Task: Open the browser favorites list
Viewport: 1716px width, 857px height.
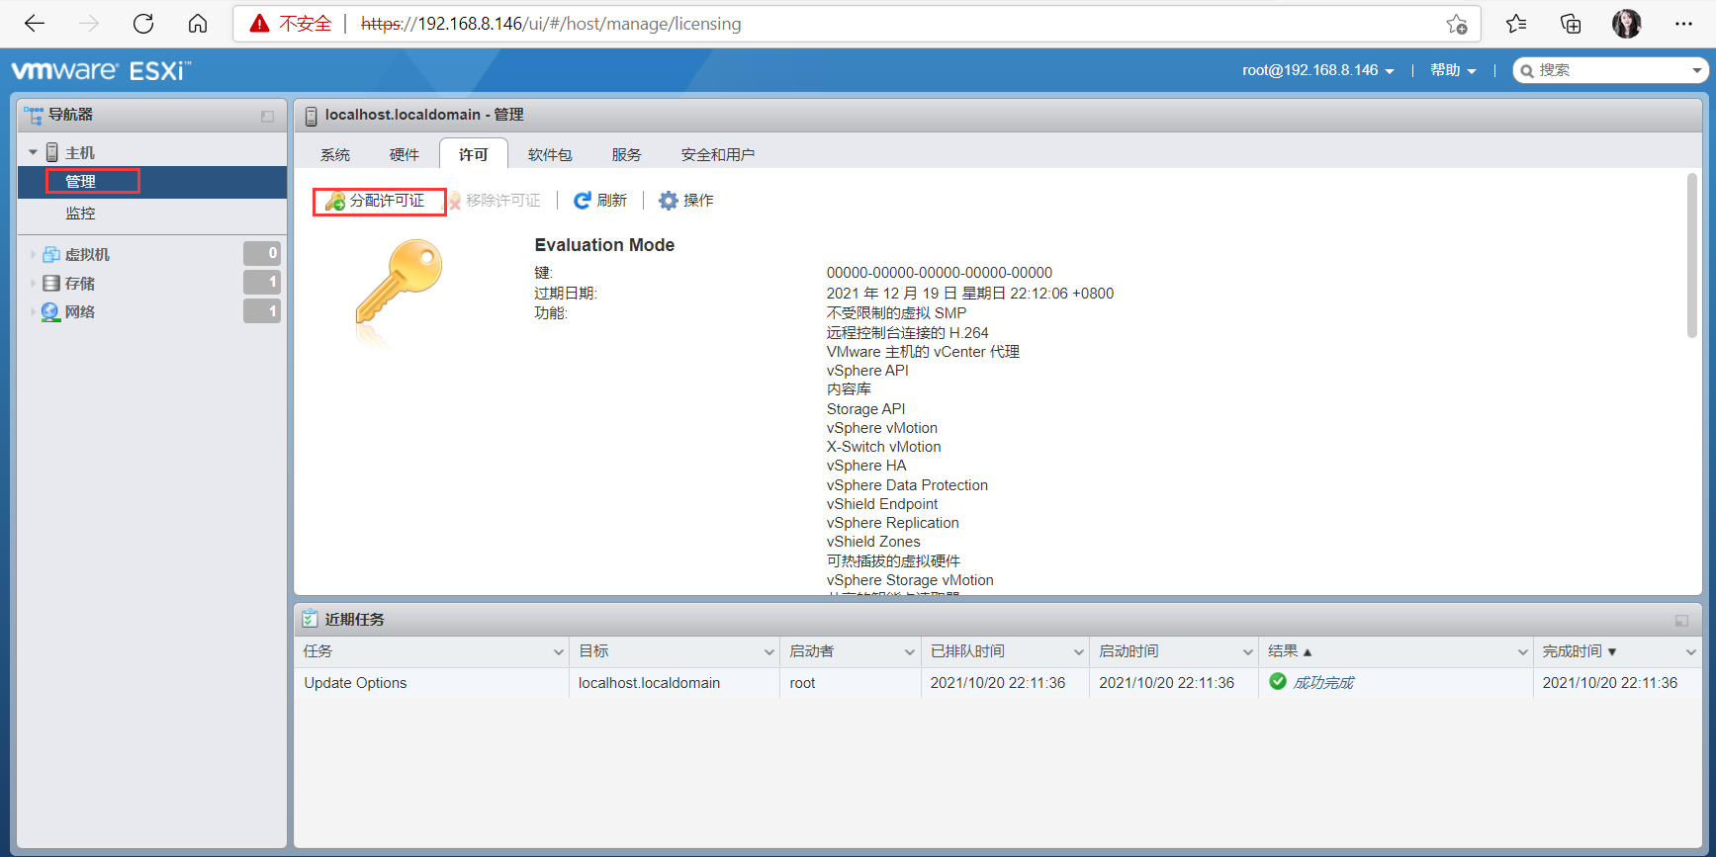Action: (x=1516, y=24)
